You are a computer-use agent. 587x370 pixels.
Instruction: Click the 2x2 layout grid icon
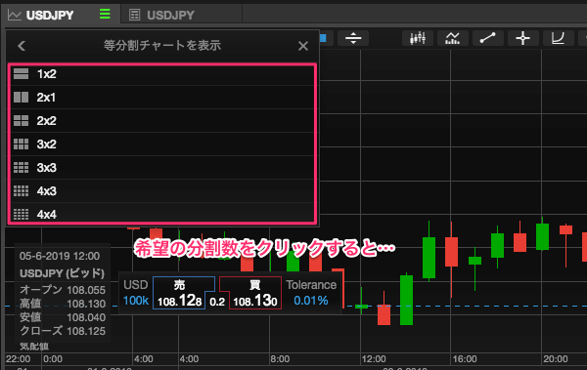[21, 121]
